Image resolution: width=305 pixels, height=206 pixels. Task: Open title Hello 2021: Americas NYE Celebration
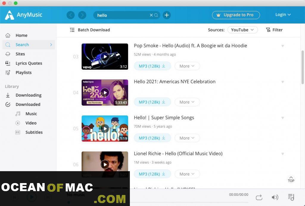click(175, 82)
